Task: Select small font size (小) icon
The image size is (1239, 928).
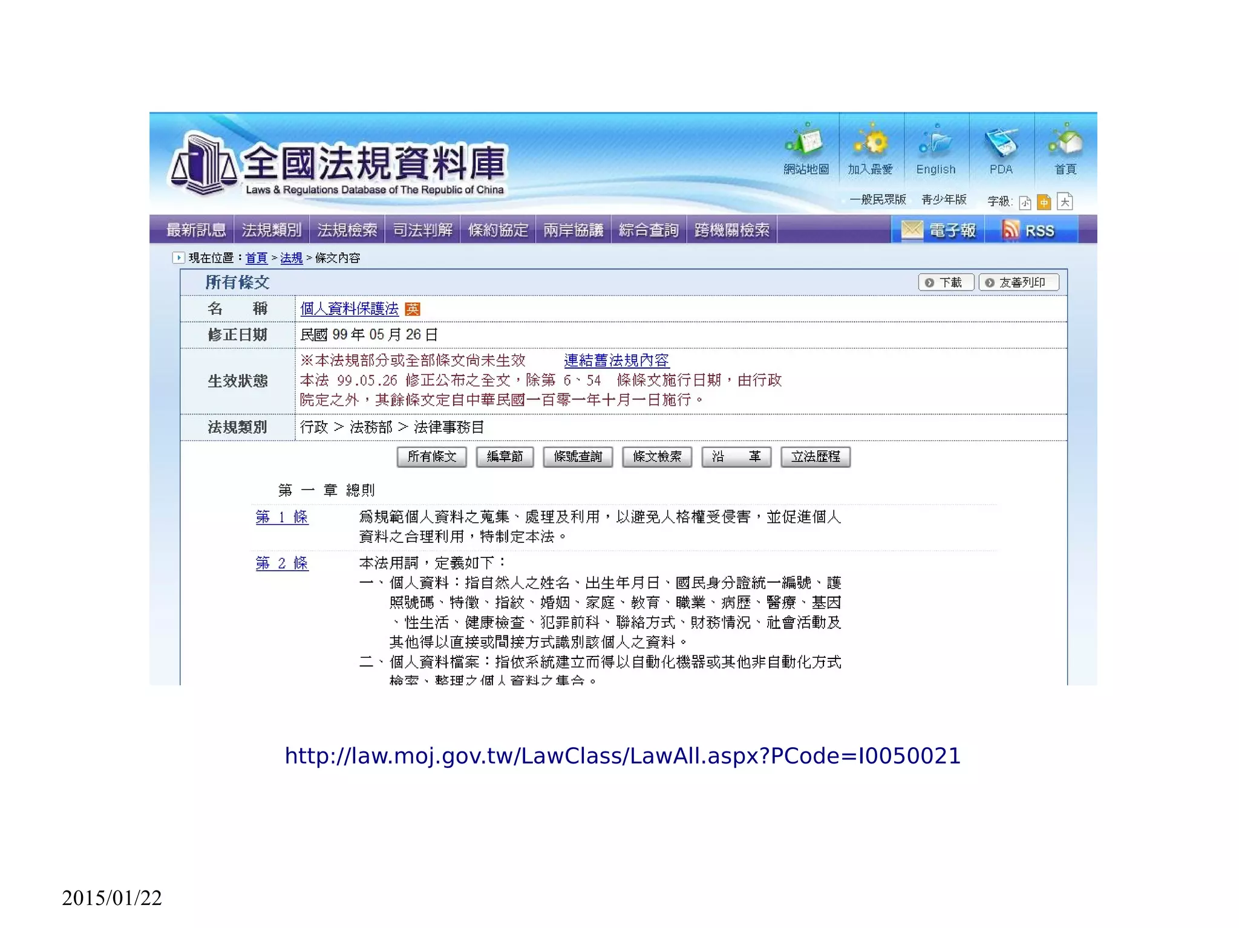Action: (1025, 203)
